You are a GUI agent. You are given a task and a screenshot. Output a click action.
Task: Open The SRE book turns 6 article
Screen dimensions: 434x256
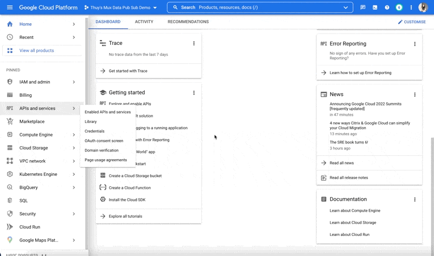pyautogui.click(x=349, y=142)
